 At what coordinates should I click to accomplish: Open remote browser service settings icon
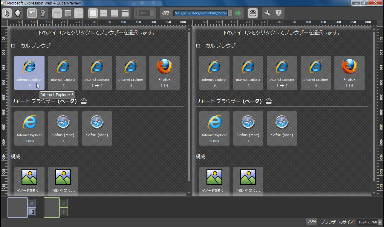(253, 13)
